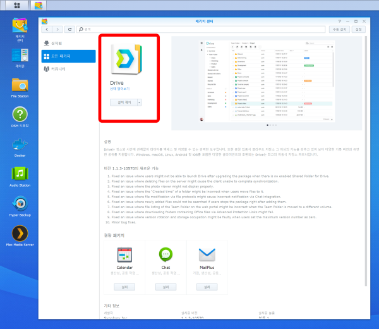Open help question mark in title bar
Screen dimensions: 379x329
point(340,22)
